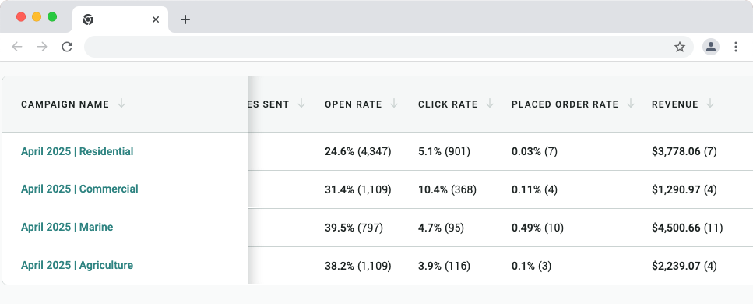Reload the page

(x=67, y=47)
